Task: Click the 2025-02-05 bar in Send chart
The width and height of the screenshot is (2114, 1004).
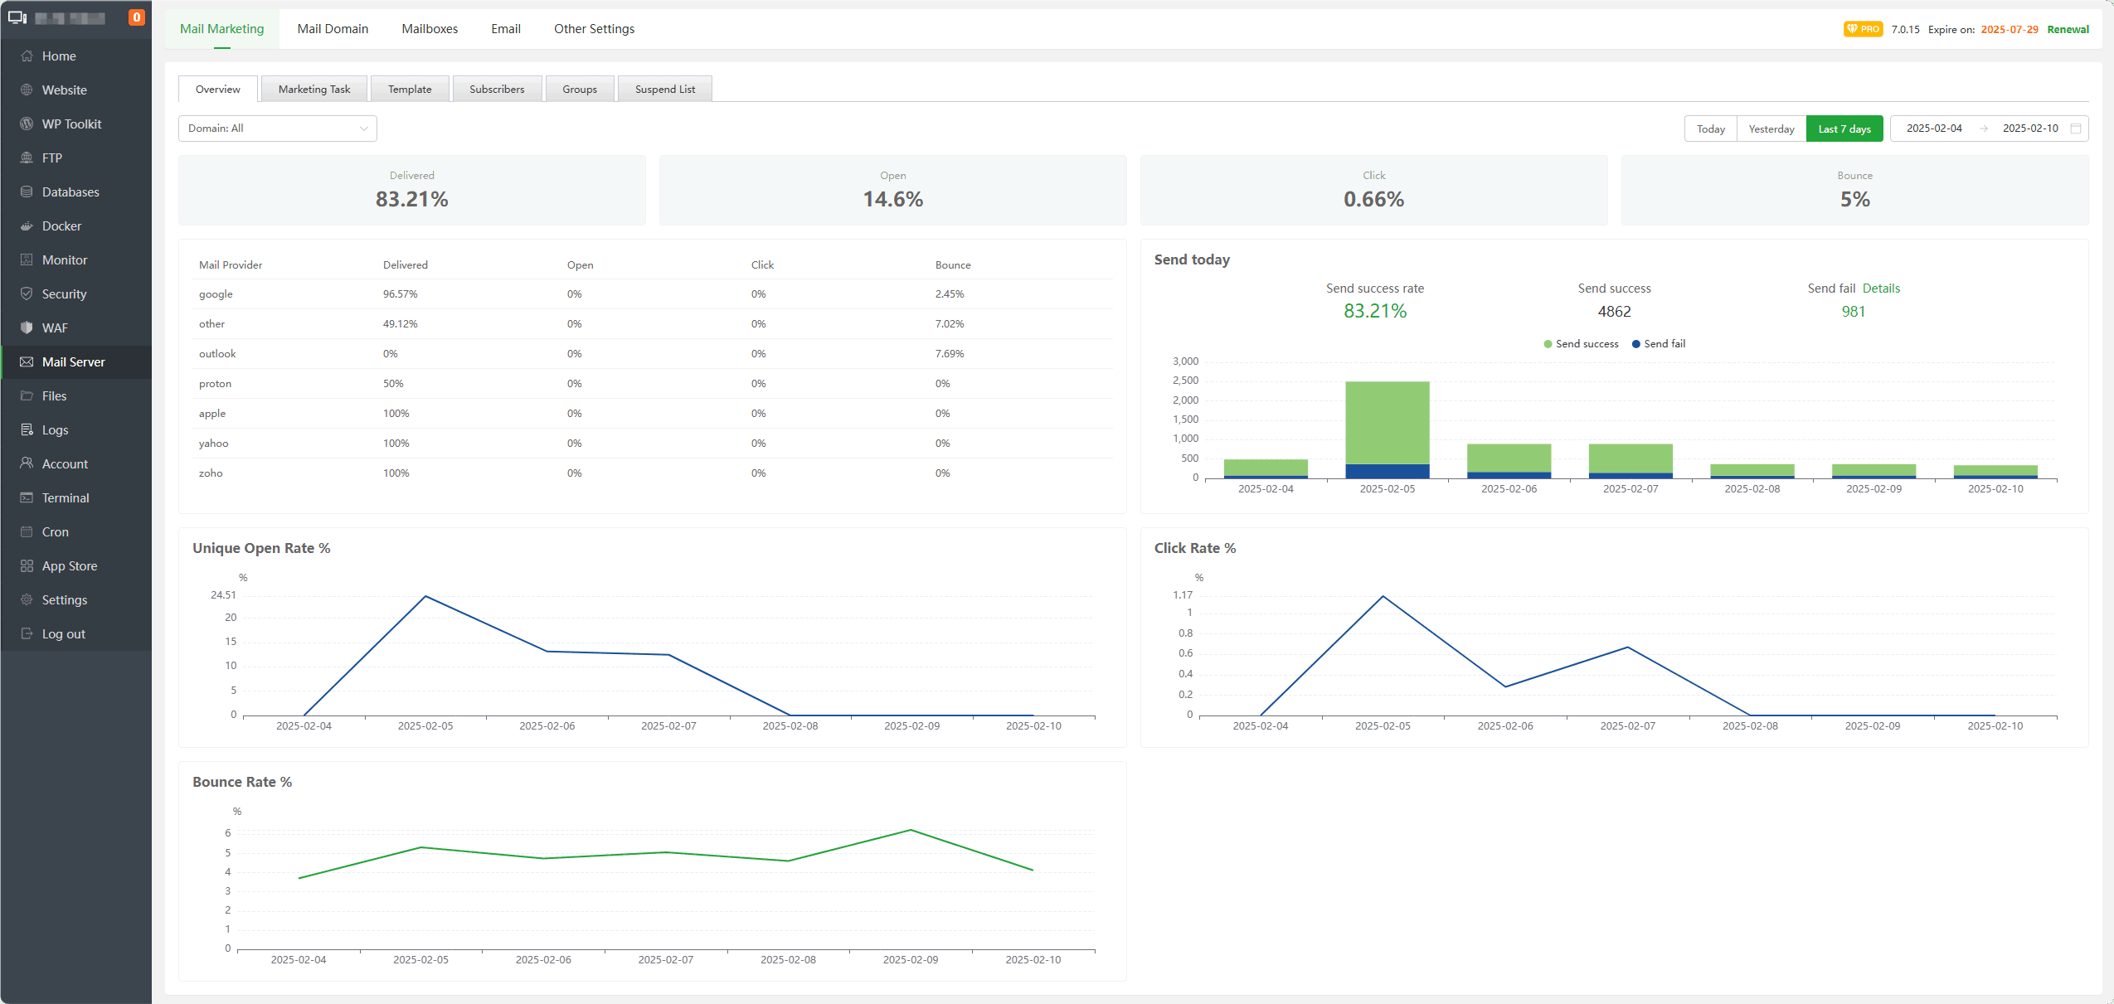Action: [1387, 430]
